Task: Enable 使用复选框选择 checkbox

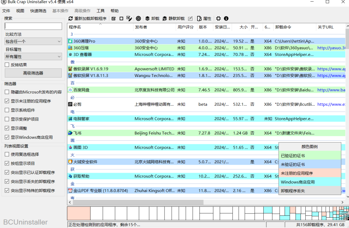Action: pos(7,154)
